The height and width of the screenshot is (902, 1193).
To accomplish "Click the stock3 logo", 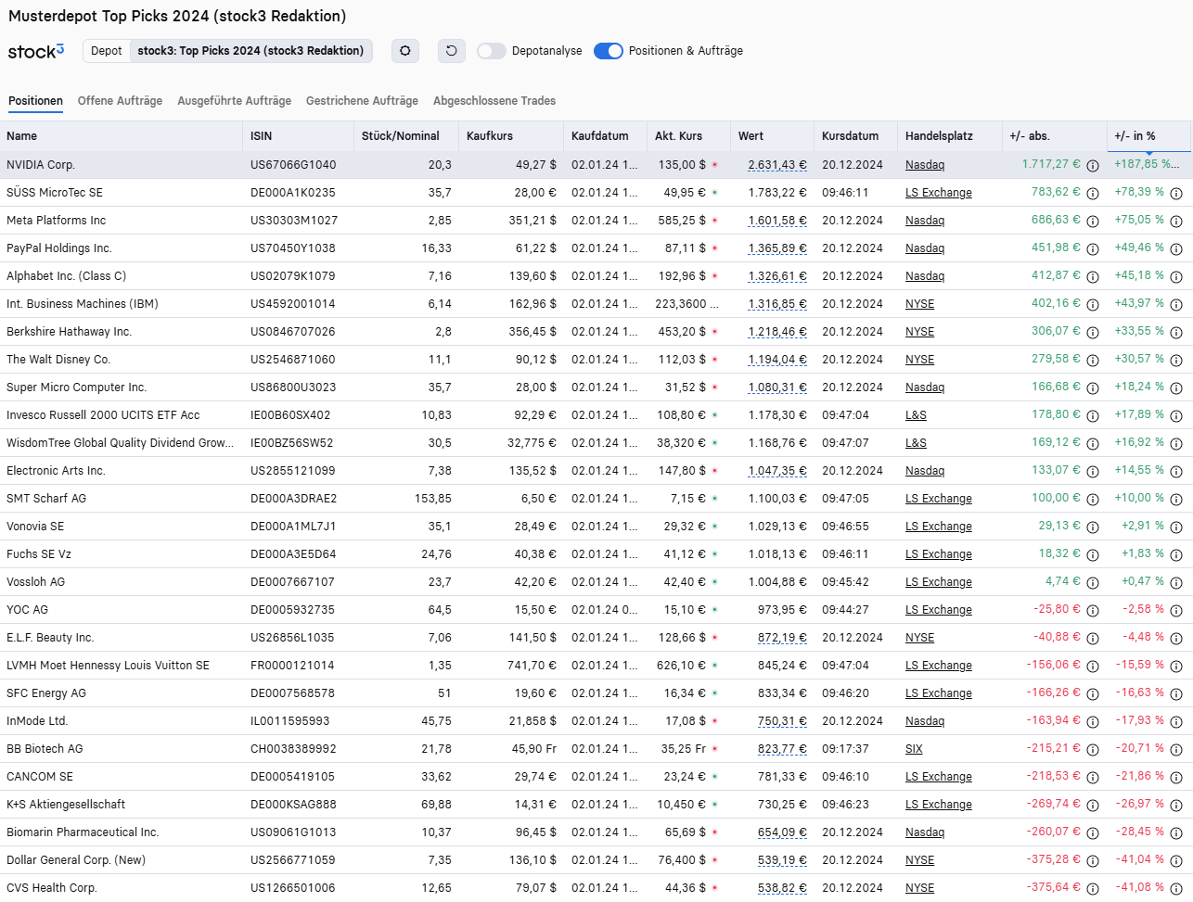I will (36, 51).
